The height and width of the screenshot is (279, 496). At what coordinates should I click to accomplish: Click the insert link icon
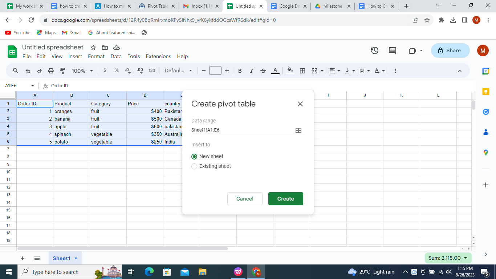pos(395,70)
